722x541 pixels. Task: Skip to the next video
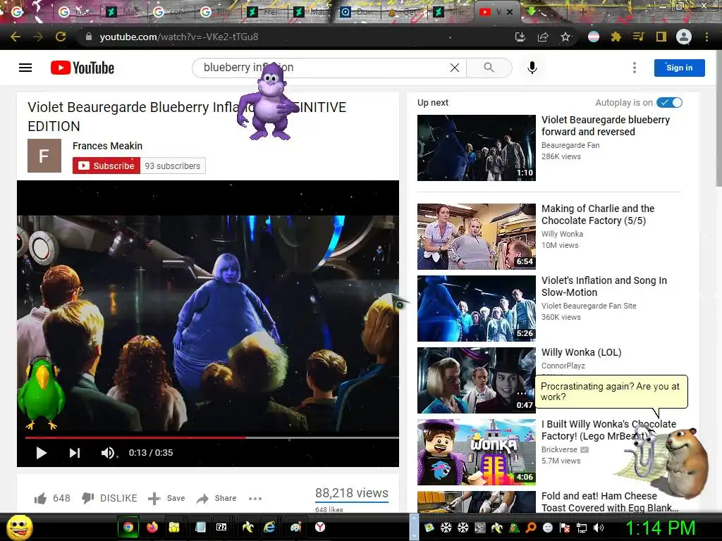coord(75,453)
